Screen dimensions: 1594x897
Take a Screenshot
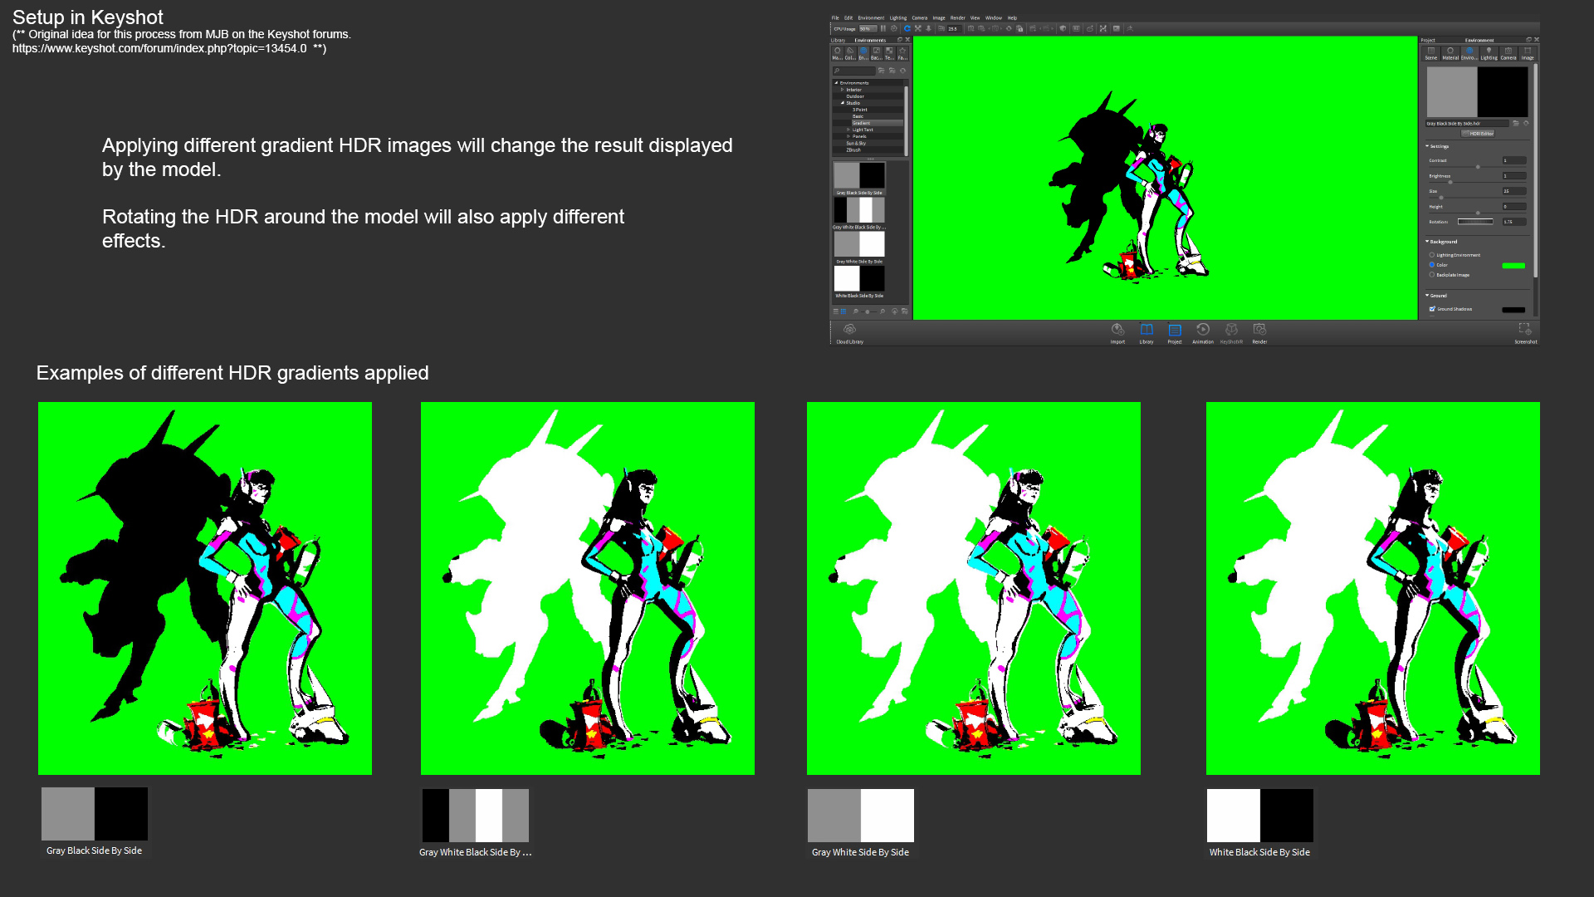[1525, 333]
